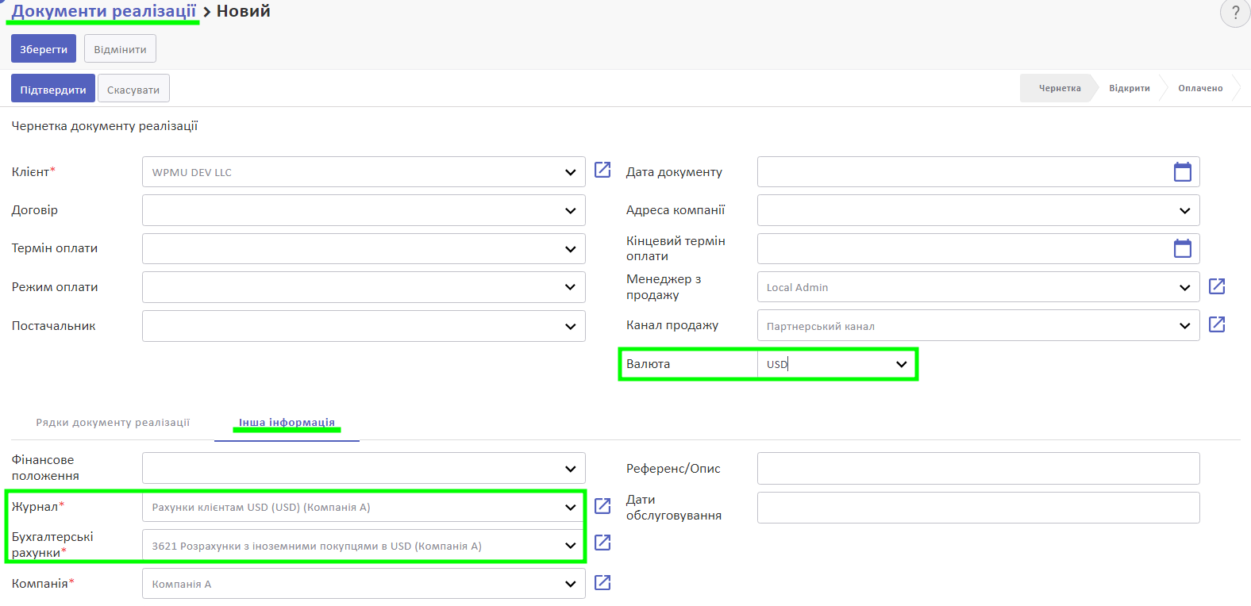
Task: Switch to Рядки документу реалізації tab
Action: tap(113, 423)
